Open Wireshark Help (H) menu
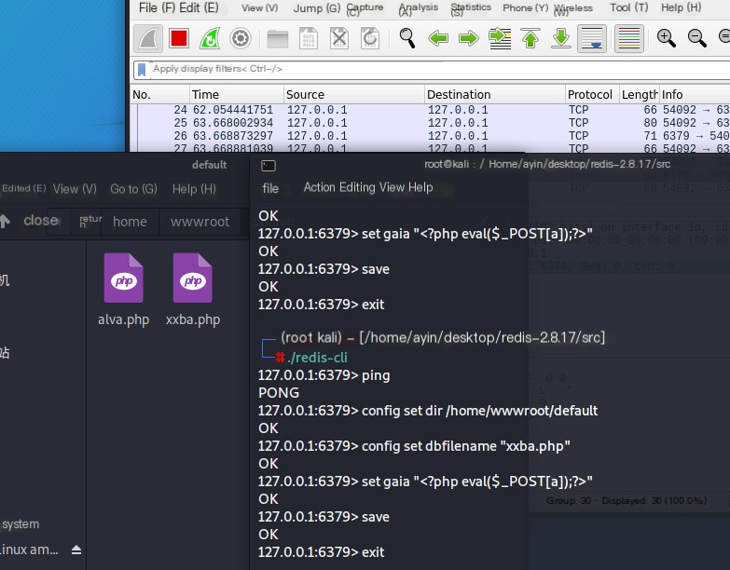 click(682, 7)
